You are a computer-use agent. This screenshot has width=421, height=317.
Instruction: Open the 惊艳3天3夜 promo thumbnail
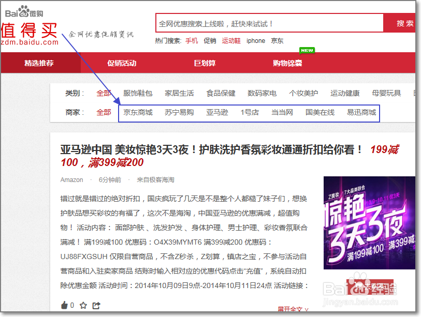pyautogui.click(x=369, y=222)
